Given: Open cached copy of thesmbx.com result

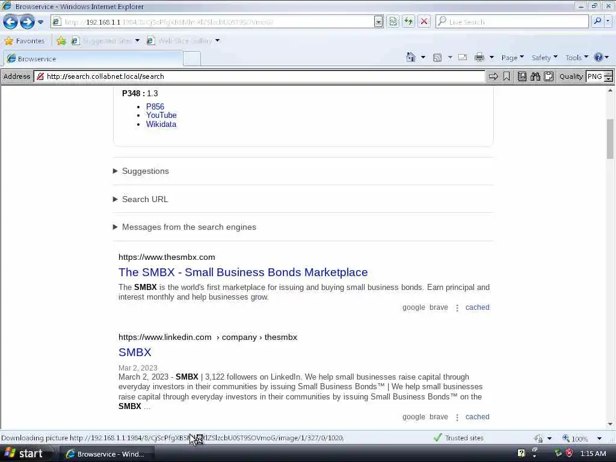Looking at the screenshot, I should [x=477, y=307].
